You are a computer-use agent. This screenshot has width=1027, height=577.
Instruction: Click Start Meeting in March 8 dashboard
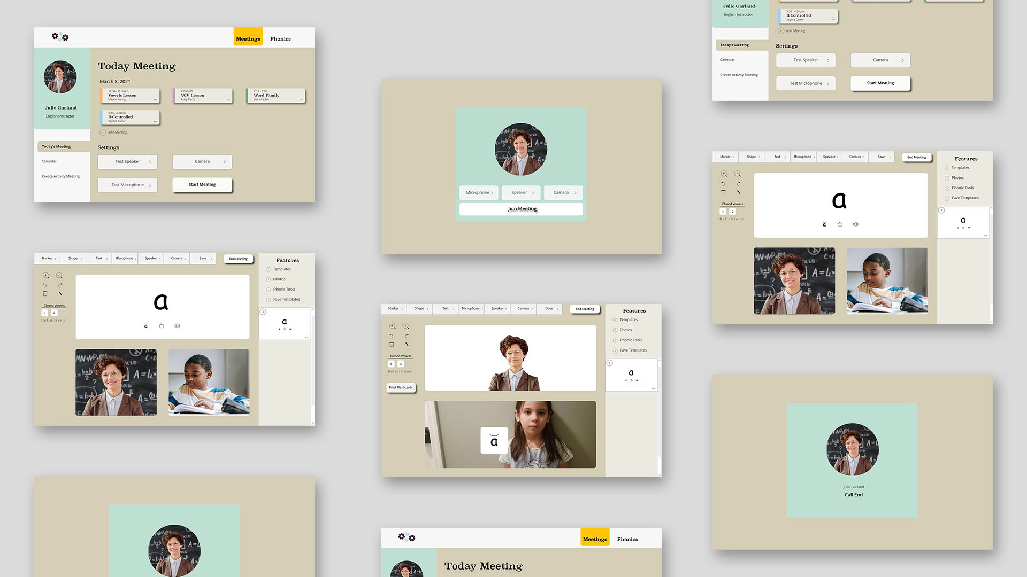click(x=202, y=185)
